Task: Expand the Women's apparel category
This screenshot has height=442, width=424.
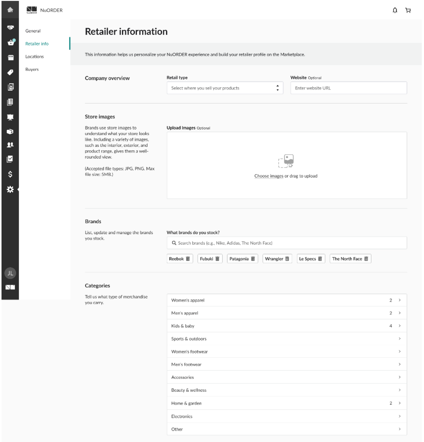Action: click(x=286, y=300)
